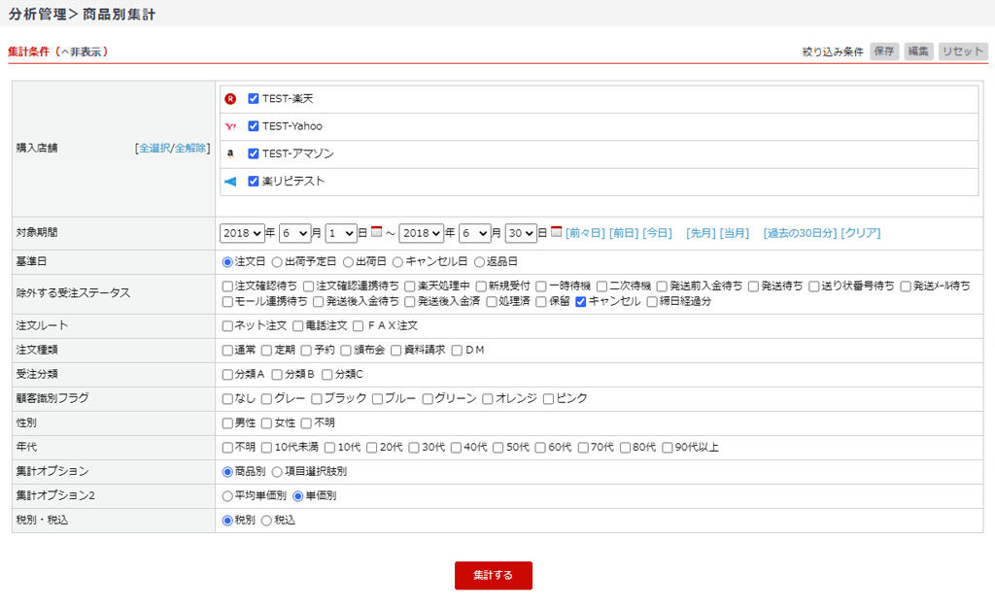The width and height of the screenshot is (995, 608).
Task: Open the start year dropdown
Action: pos(242,233)
